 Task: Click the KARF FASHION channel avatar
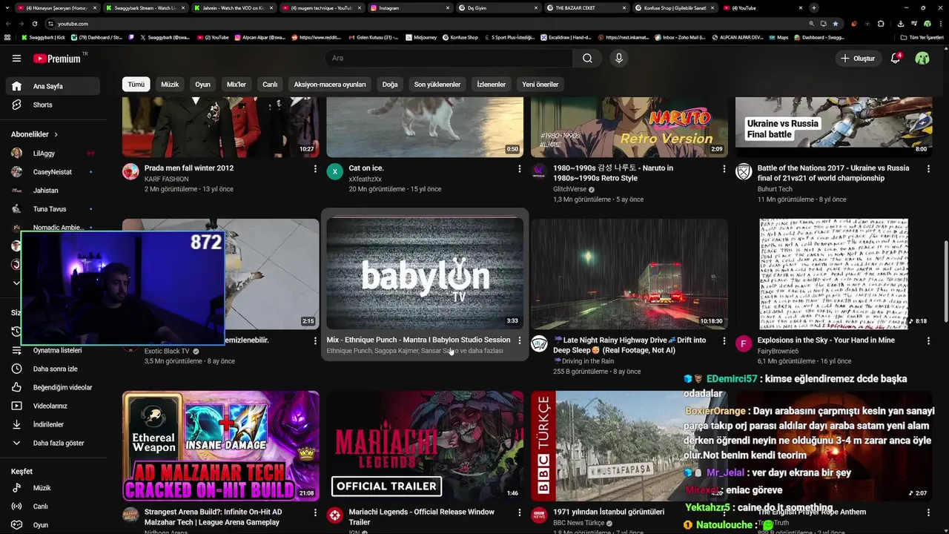(130, 172)
